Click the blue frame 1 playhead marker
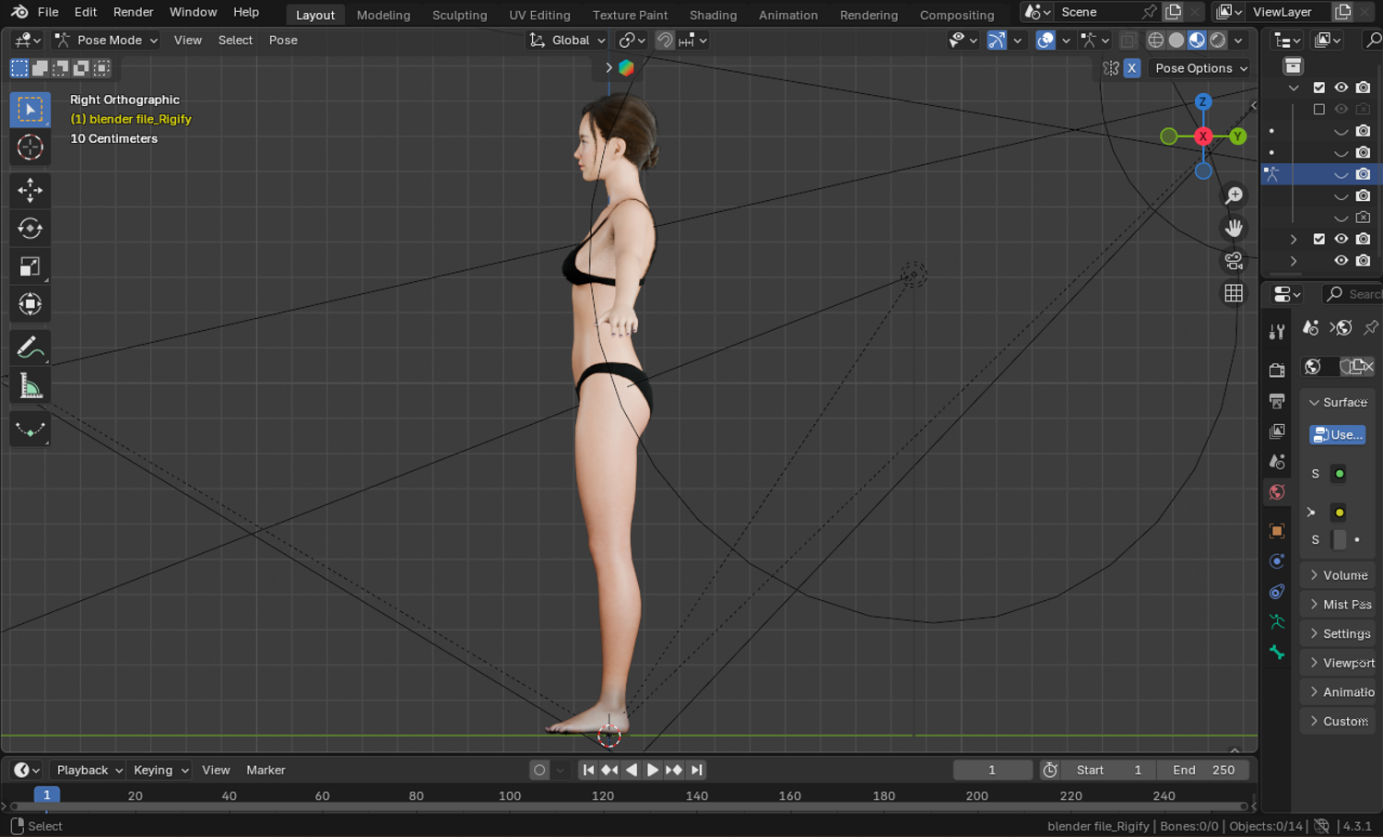The height and width of the screenshot is (837, 1383). pos(47,795)
